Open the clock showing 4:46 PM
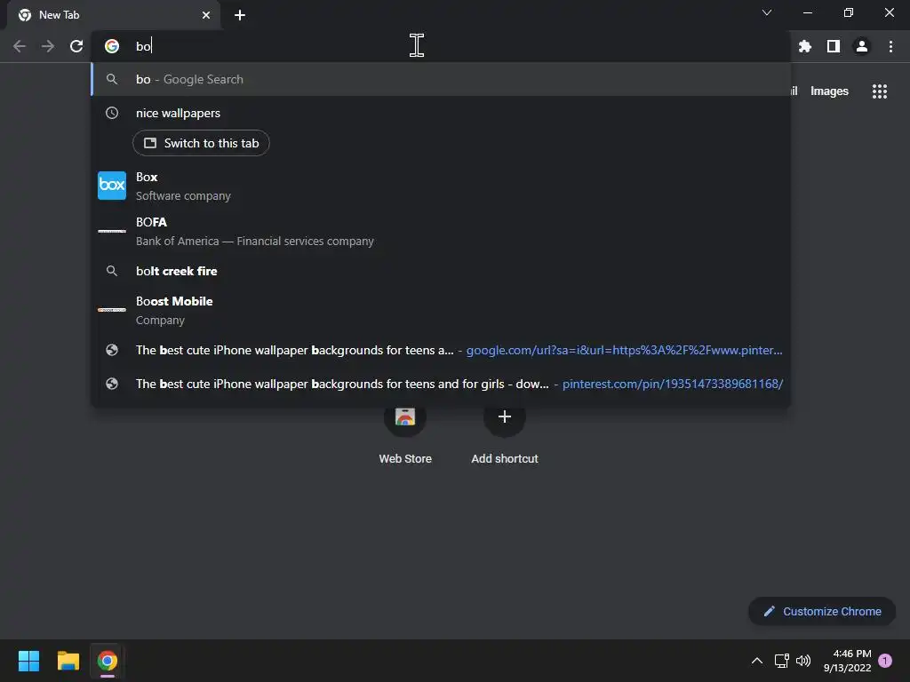Image resolution: width=910 pixels, height=682 pixels. pos(847,661)
